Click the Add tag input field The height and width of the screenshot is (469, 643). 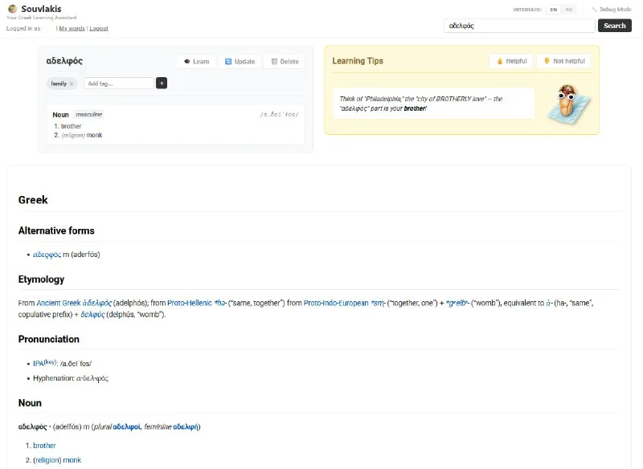click(117, 83)
